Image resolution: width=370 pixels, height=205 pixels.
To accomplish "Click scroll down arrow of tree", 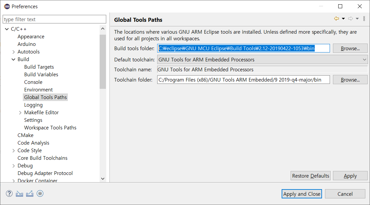I will point(103,179).
